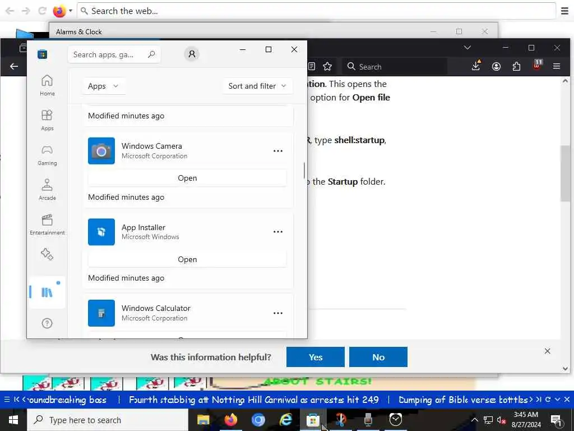Click the red extension badge icon showing 11
The image size is (574, 431).
(x=537, y=65)
